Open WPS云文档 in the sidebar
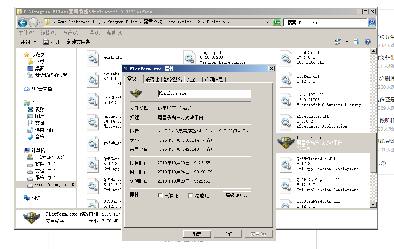This screenshot has width=394, height=249. [41, 89]
